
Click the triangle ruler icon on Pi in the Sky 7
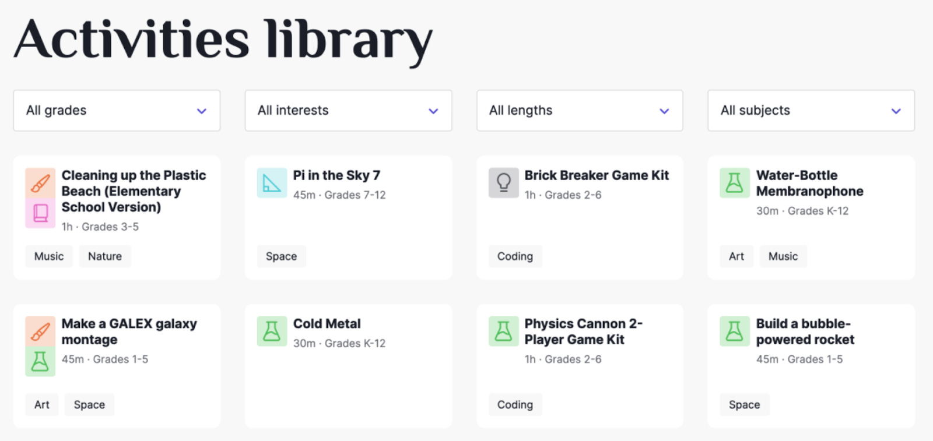tap(272, 183)
